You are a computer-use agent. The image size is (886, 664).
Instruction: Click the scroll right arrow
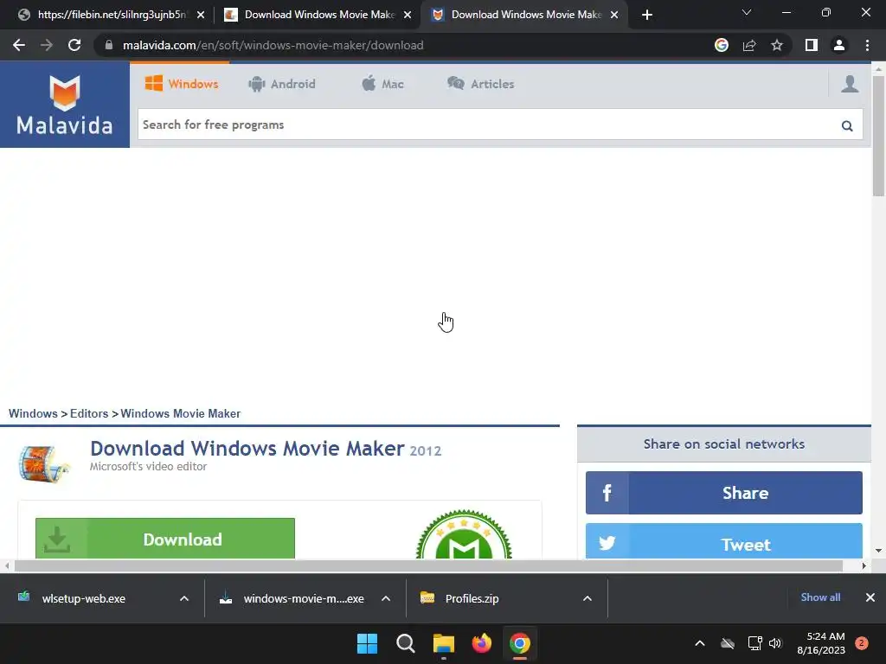[x=864, y=565]
